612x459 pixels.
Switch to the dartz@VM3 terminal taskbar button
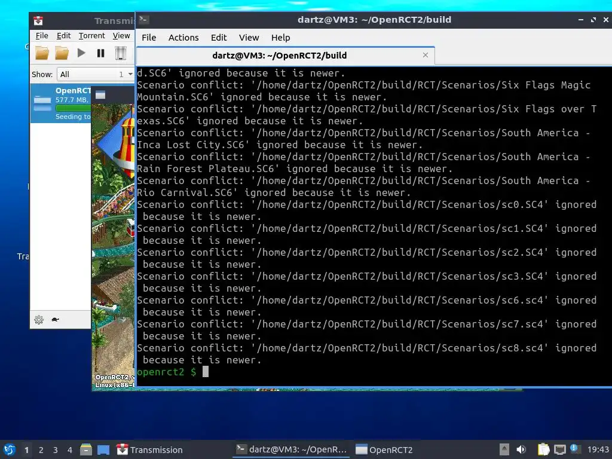(x=292, y=449)
